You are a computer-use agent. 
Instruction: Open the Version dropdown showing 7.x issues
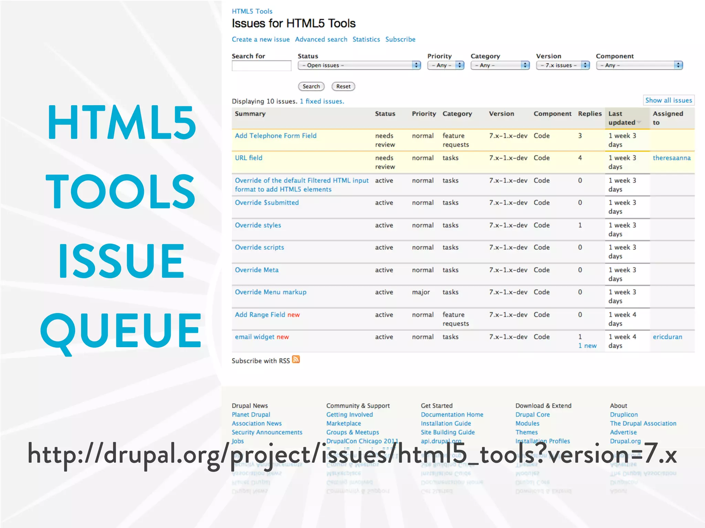(563, 65)
